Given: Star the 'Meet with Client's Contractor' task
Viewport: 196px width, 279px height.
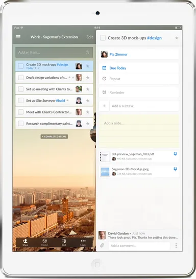Looking at the screenshot, I should tap(88, 112).
